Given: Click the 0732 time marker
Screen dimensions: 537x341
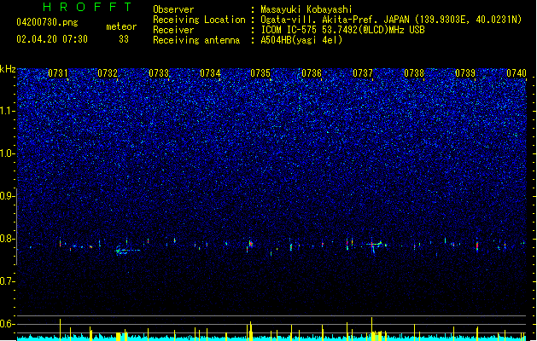Looking at the screenshot, I should (108, 73).
